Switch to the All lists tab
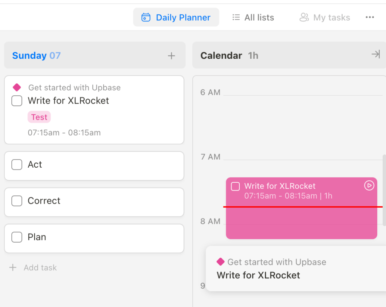386x307 pixels. (x=259, y=17)
